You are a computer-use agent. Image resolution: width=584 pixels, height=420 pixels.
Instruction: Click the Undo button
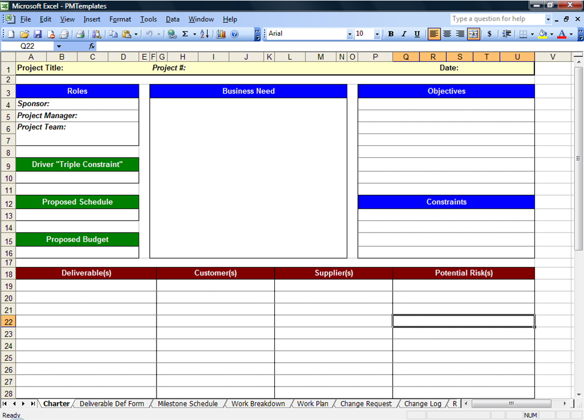click(150, 34)
